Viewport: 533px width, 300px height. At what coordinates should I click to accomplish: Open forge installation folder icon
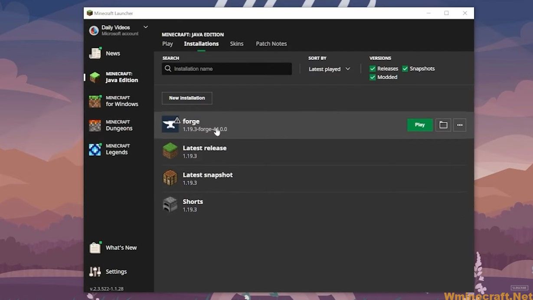point(443,125)
